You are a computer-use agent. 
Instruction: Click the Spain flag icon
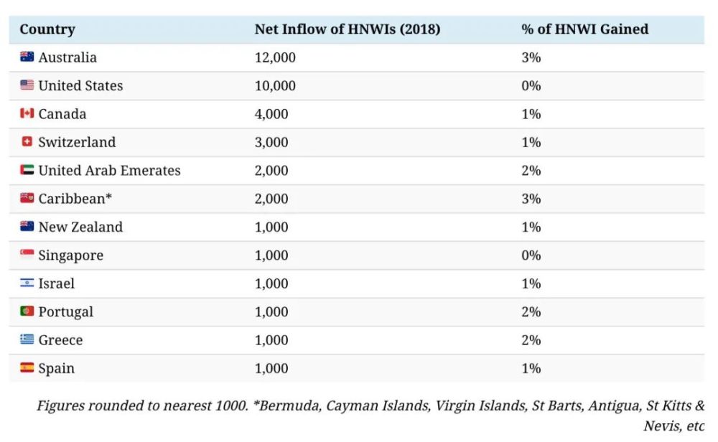tap(27, 367)
